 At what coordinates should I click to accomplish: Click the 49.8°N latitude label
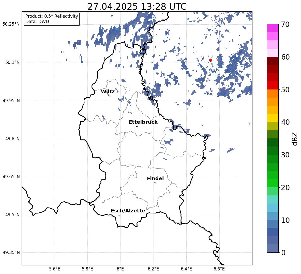[x=12, y=139]
